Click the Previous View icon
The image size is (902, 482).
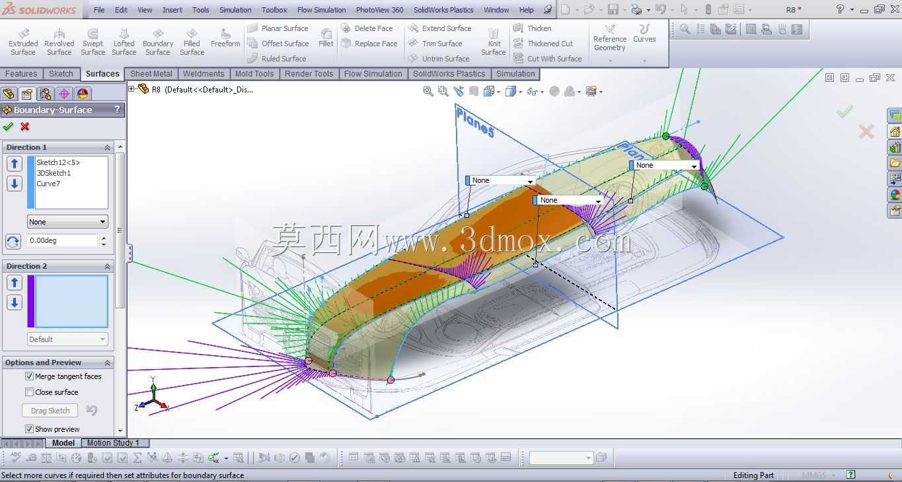click(458, 91)
